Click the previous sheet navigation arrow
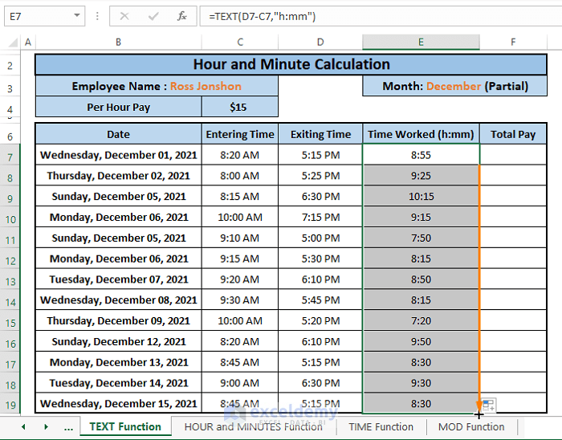 coord(23,427)
